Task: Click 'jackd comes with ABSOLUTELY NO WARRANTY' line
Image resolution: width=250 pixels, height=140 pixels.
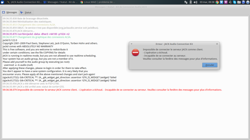Action: pyautogui.click(x=28, y=46)
